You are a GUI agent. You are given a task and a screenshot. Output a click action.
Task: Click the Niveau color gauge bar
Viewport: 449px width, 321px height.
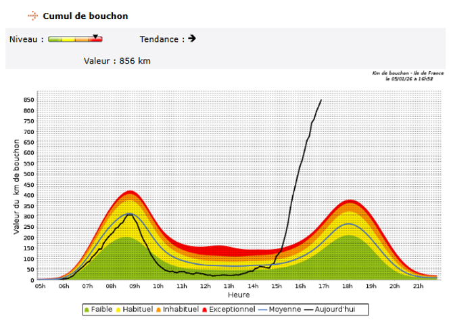pyautogui.click(x=75, y=39)
